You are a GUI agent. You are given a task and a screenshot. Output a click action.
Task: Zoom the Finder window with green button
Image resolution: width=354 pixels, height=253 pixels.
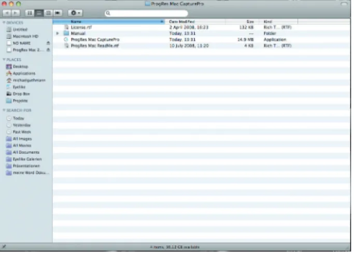tap(19, 4)
